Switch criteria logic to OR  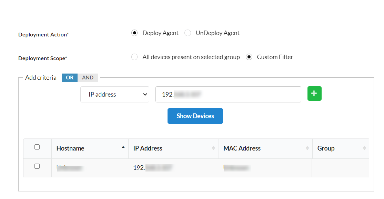click(x=69, y=77)
